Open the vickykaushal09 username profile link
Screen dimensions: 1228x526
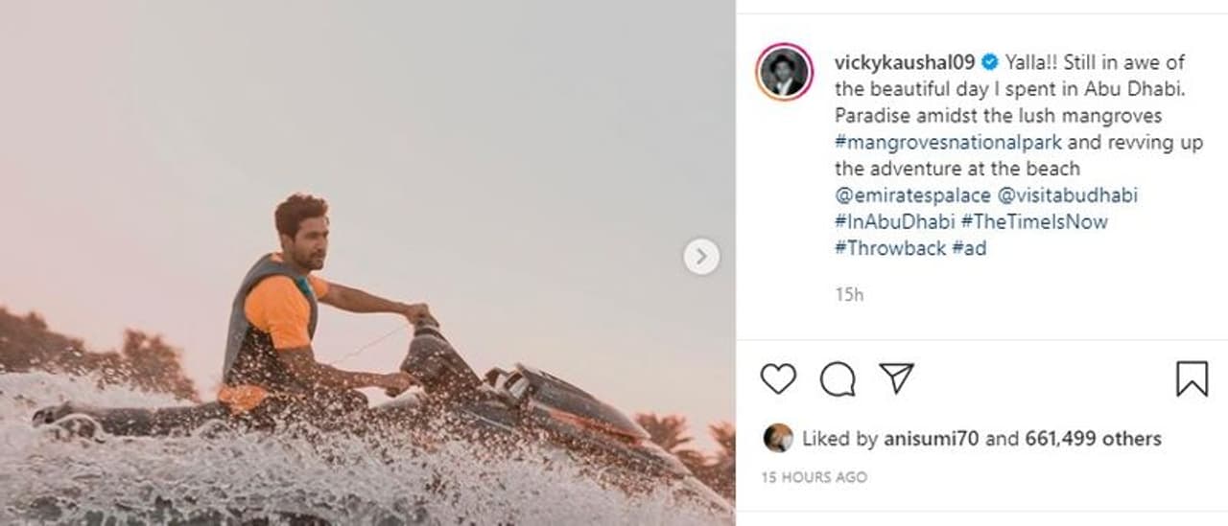point(906,63)
